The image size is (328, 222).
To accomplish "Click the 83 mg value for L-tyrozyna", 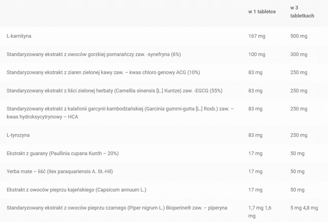I will pyautogui.click(x=255, y=135).
